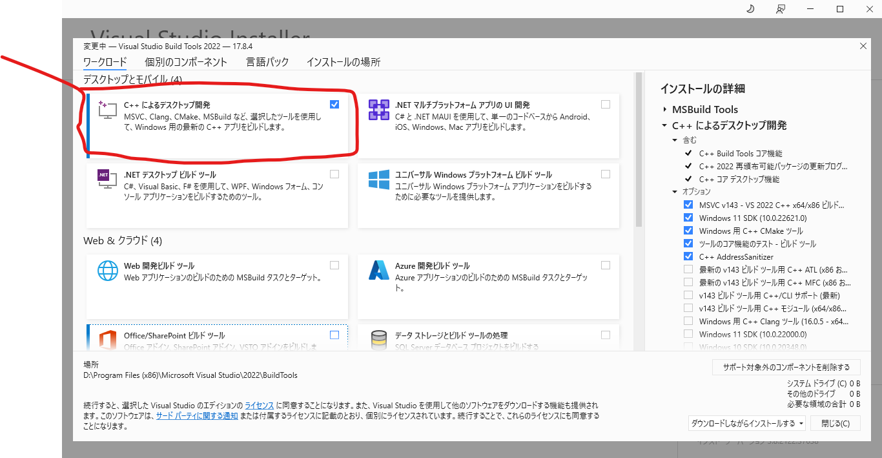Check the Azure 開発ビルド ツール checkbox
The height and width of the screenshot is (458, 882).
tap(605, 265)
